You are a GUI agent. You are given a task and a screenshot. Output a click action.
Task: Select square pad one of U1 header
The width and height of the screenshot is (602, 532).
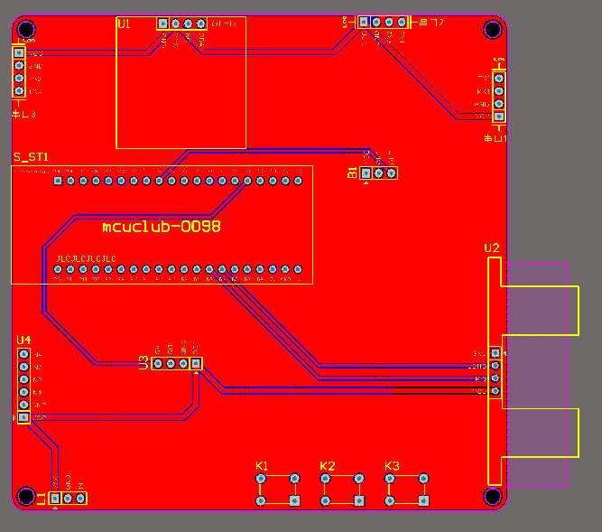[162, 23]
